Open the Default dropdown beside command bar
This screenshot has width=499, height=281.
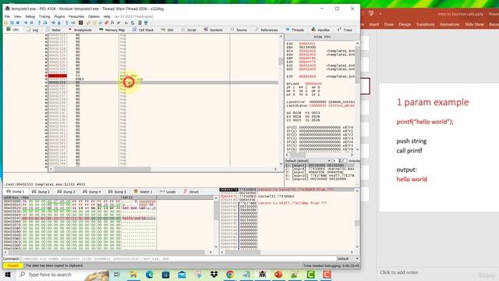point(348,258)
